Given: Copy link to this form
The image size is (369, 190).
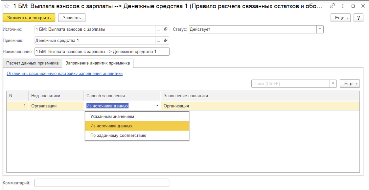Looking at the screenshot, I should [333, 6].
